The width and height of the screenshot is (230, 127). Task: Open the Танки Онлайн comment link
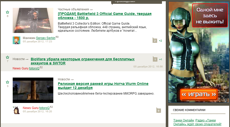(184, 120)
